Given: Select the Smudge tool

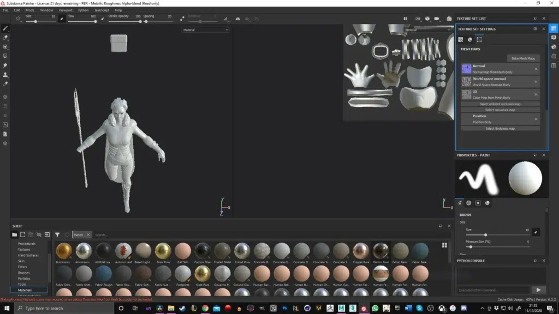Looking at the screenshot, I should click(5, 65).
